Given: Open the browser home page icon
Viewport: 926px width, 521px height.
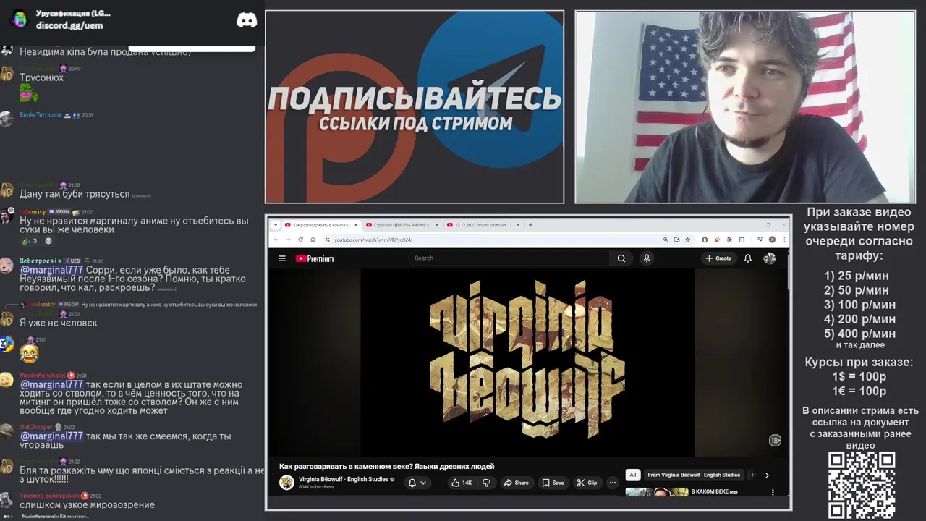Looking at the screenshot, I should (x=313, y=240).
